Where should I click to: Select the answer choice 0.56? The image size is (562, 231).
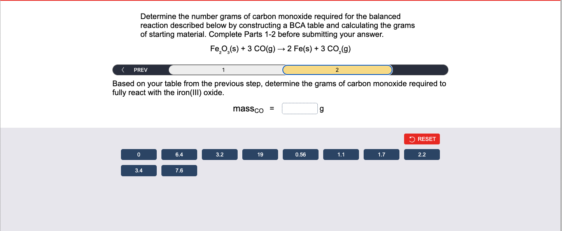[300, 154]
